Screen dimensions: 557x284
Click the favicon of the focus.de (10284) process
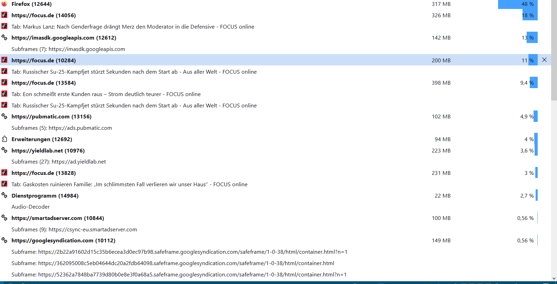4,60
